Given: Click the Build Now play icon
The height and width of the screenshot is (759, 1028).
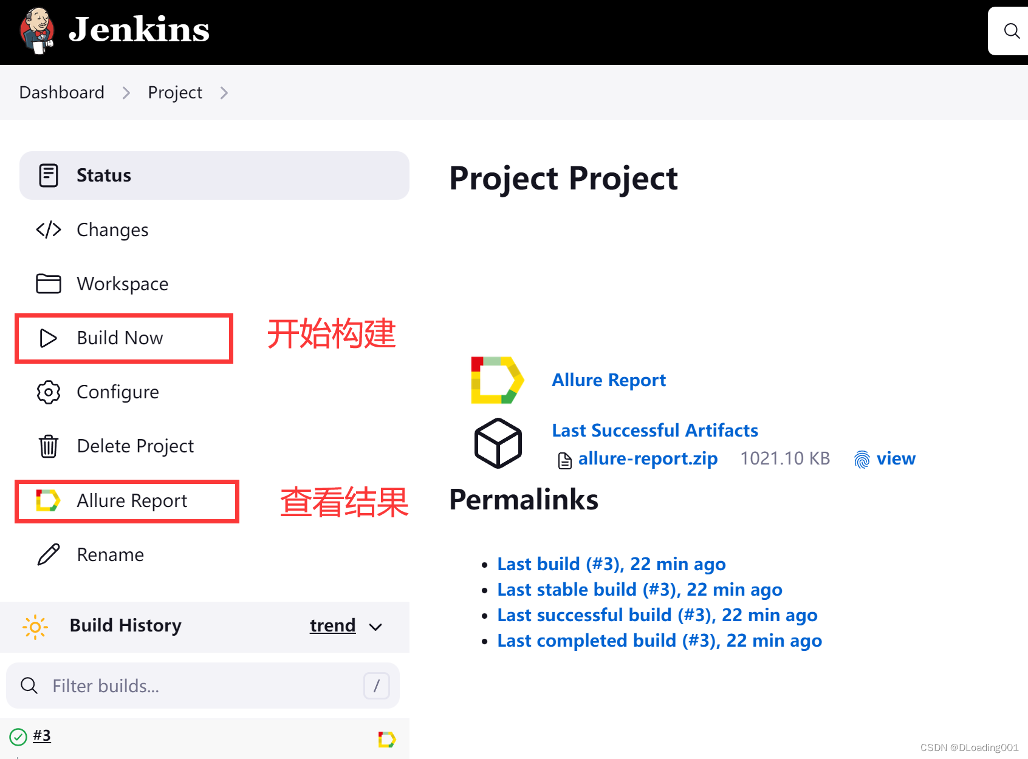Looking at the screenshot, I should (49, 338).
